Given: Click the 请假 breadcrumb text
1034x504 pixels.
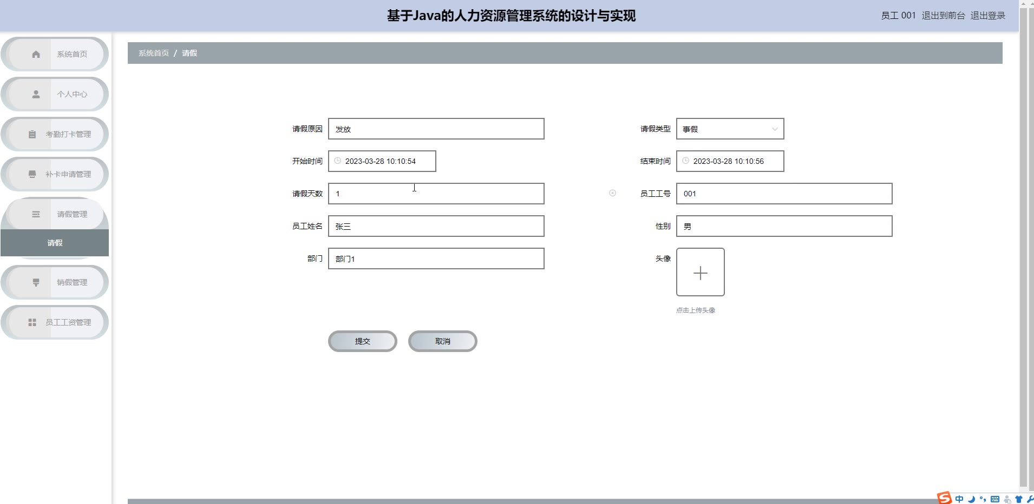Looking at the screenshot, I should [x=189, y=53].
